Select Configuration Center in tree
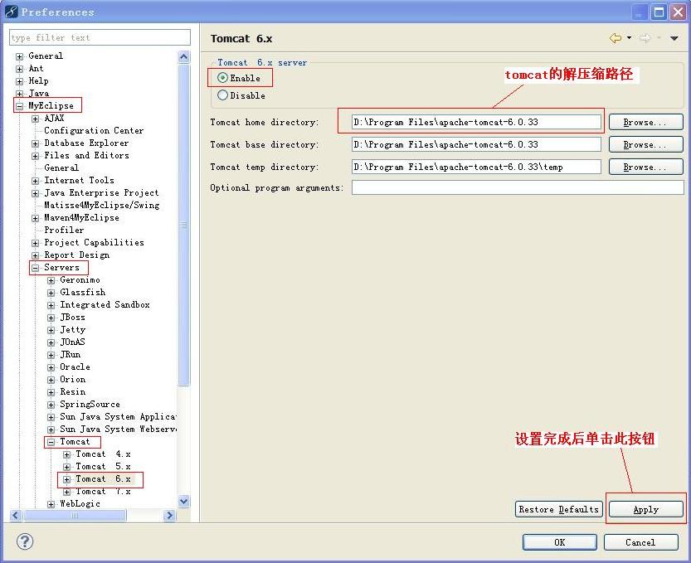Screen dimensions: 691x563 pyautogui.click(x=94, y=130)
